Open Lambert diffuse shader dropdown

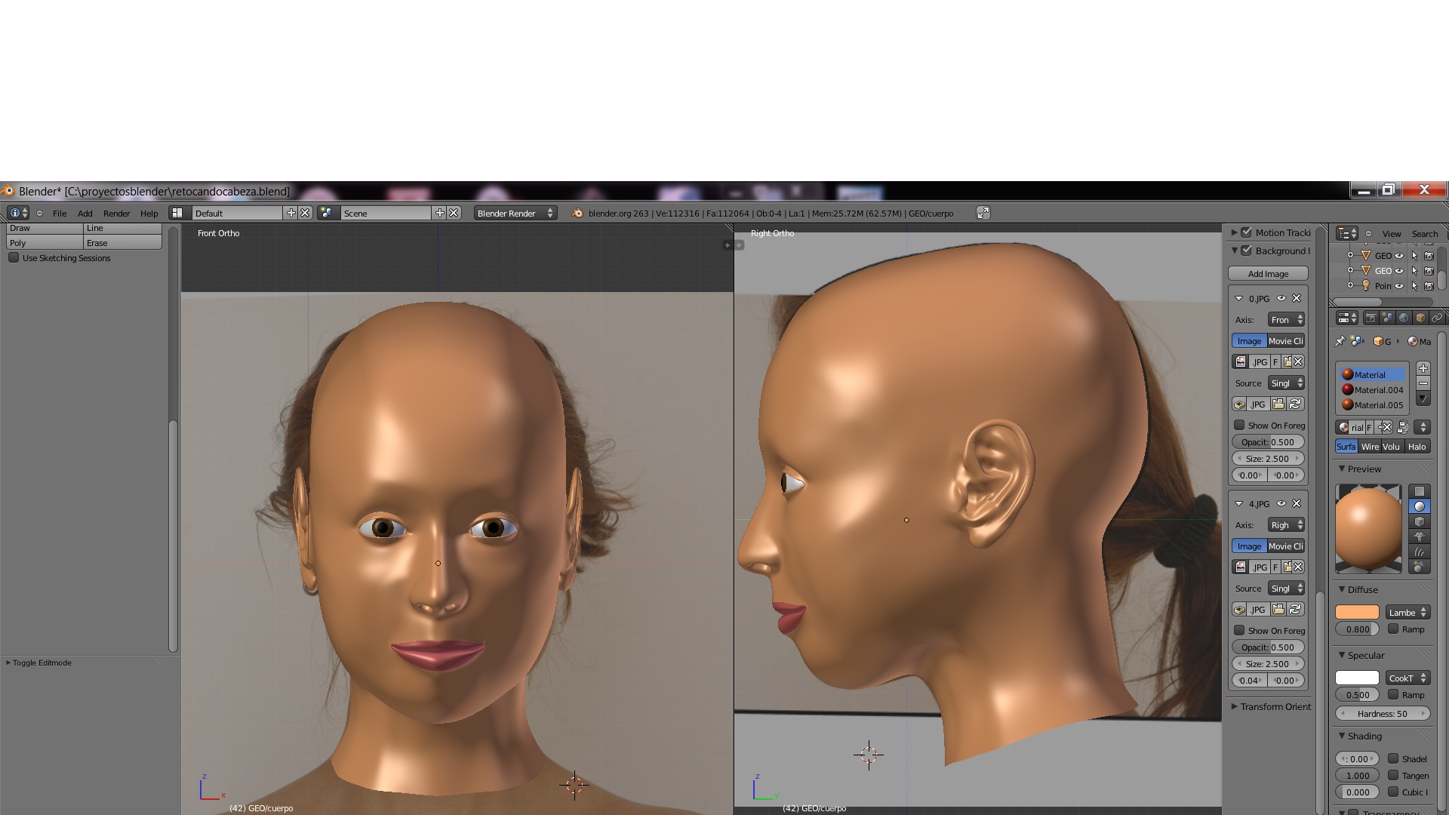(x=1407, y=612)
